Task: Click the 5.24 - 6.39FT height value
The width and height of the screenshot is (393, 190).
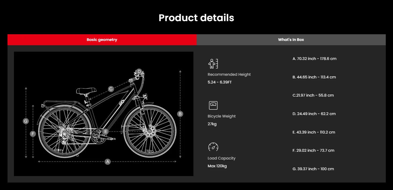Action: 219,82
